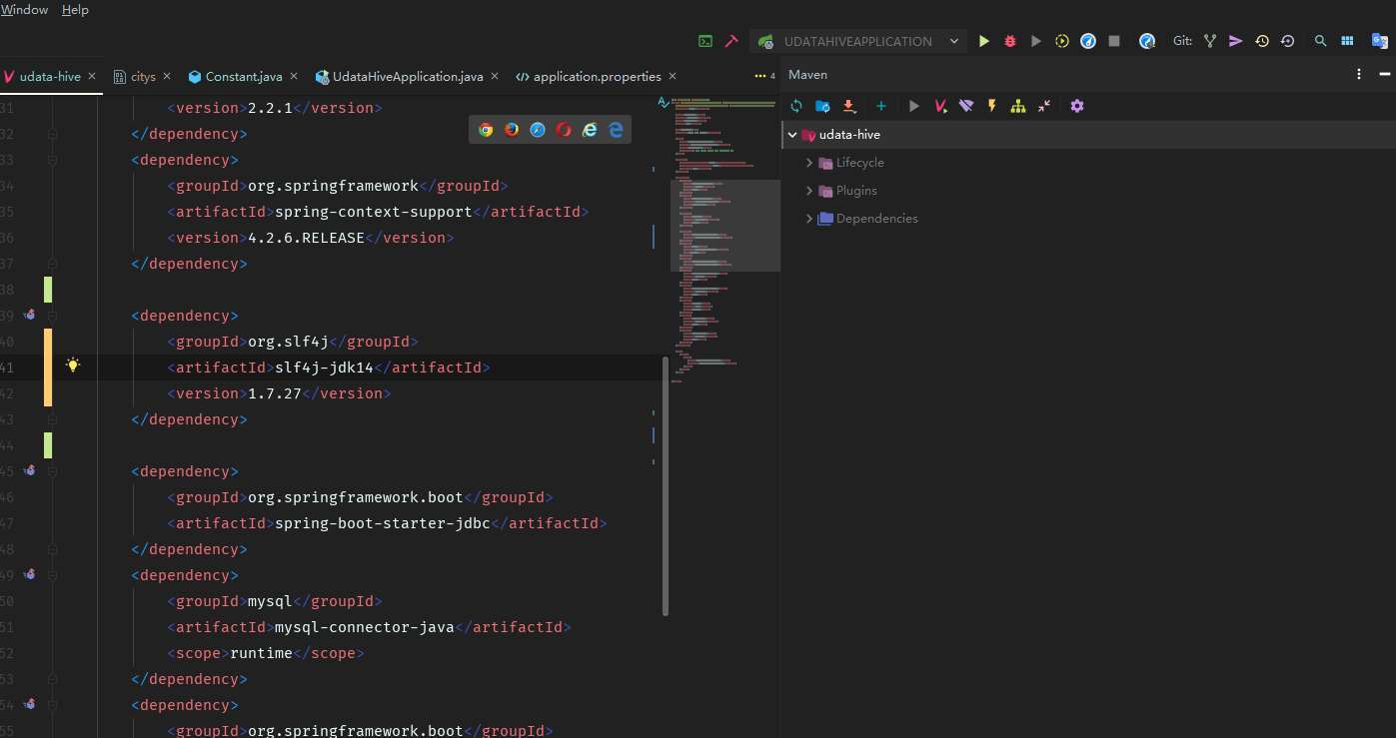Switch to the citys tab
This screenshot has width=1396, height=738.
click(143, 77)
